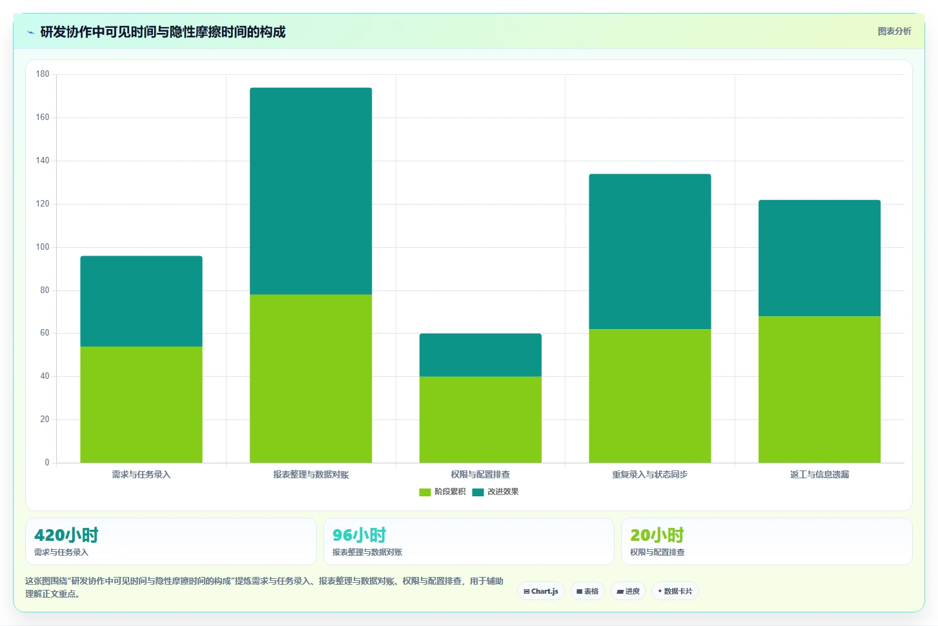The image size is (938, 626).
Task: Click the green 阶段累积 bar for 权限与配置排查
Action: pos(480,419)
